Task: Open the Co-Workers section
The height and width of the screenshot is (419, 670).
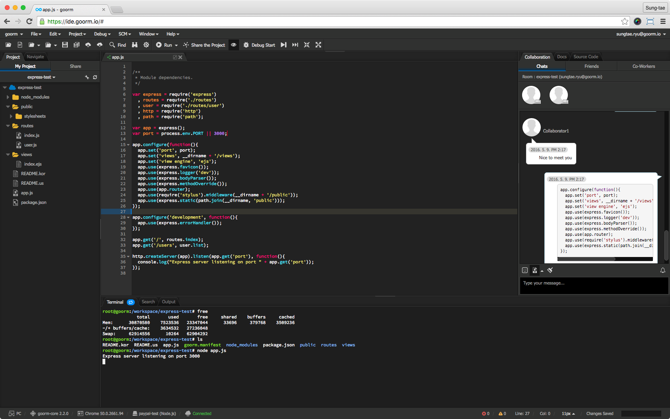Action: coord(643,66)
